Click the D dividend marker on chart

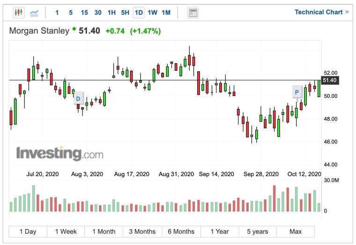point(79,98)
